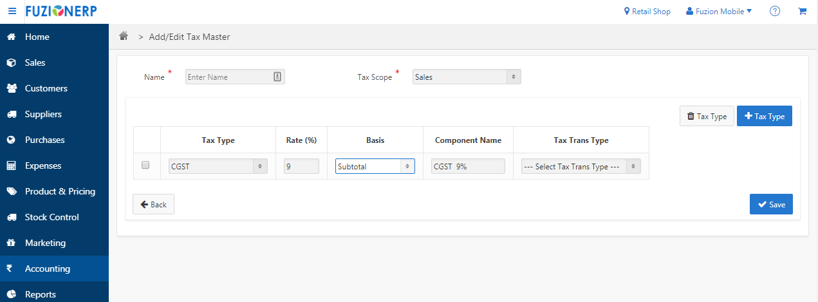The image size is (818, 302).
Task: Tick the CGST row checkbox
Action: (145, 165)
